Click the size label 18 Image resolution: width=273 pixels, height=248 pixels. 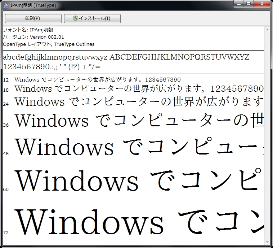[6, 90]
